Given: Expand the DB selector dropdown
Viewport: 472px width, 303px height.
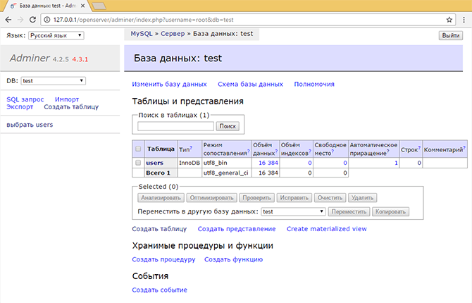Looking at the screenshot, I should (x=53, y=81).
